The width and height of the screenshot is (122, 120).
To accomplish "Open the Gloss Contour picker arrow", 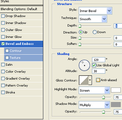I will coord(90,80).
